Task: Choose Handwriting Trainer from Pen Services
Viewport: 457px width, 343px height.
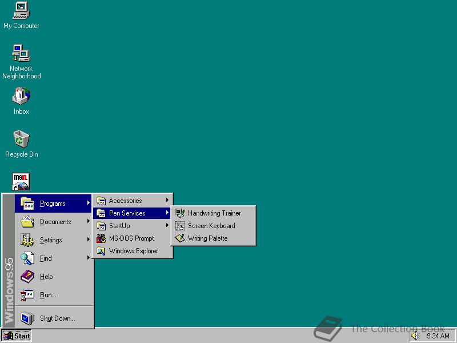Action: (x=213, y=213)
